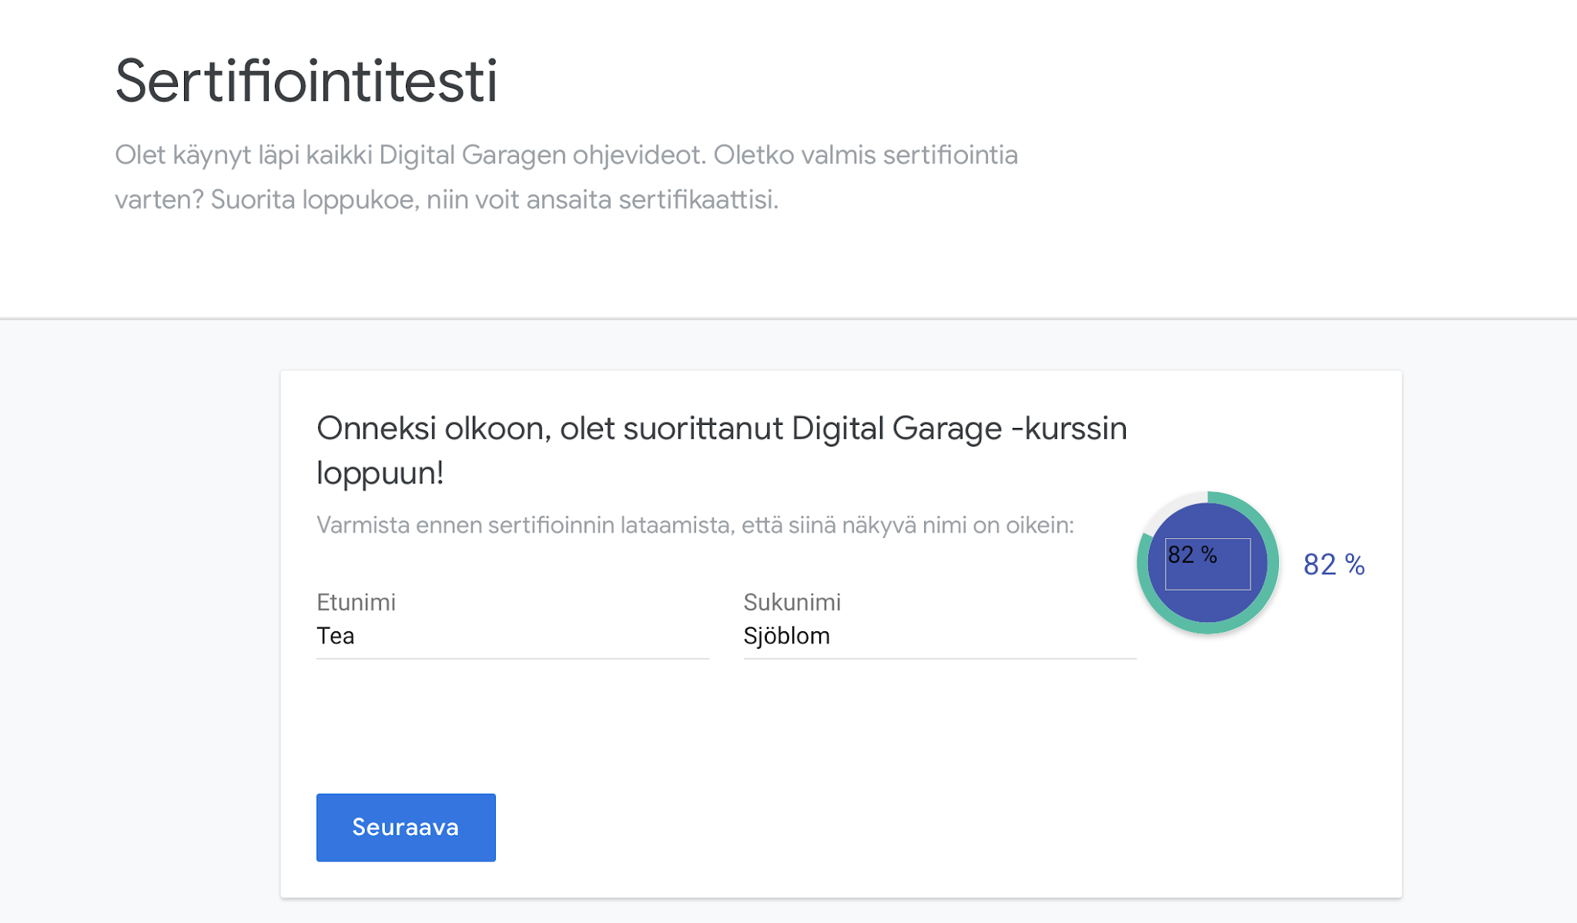The height and width of the screenshot is (923, 1577).
Task: Click the word 'loppuun!' in the heading
Action: click(380, 473)
